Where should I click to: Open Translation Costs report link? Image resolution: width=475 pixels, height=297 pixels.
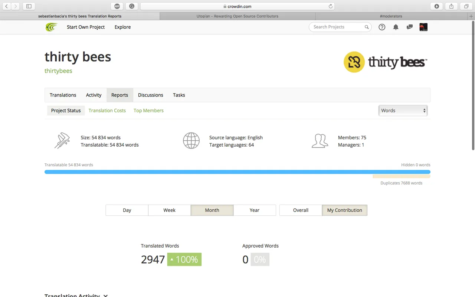click(x=107, y=111)
